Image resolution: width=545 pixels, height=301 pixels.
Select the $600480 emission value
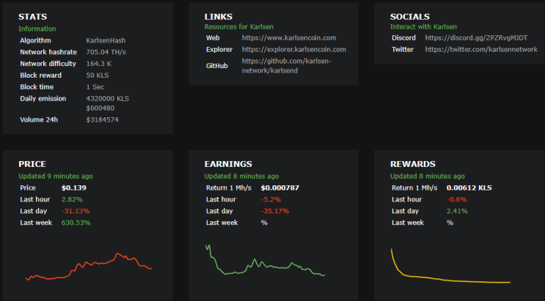pyautogui.click(x=100, y=108)
